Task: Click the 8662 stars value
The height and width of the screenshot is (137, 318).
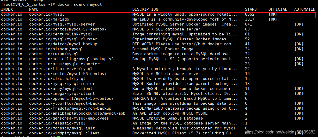Action: [x=250, y=14]
